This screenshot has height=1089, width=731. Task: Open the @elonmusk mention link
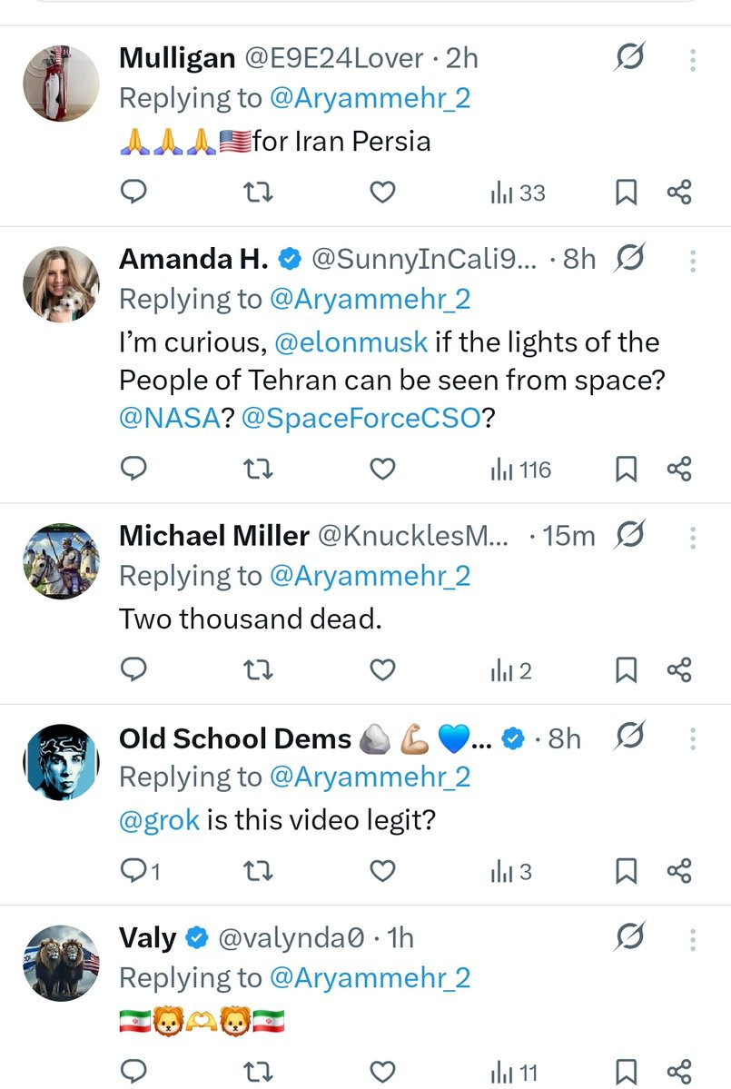click(351, 342)
